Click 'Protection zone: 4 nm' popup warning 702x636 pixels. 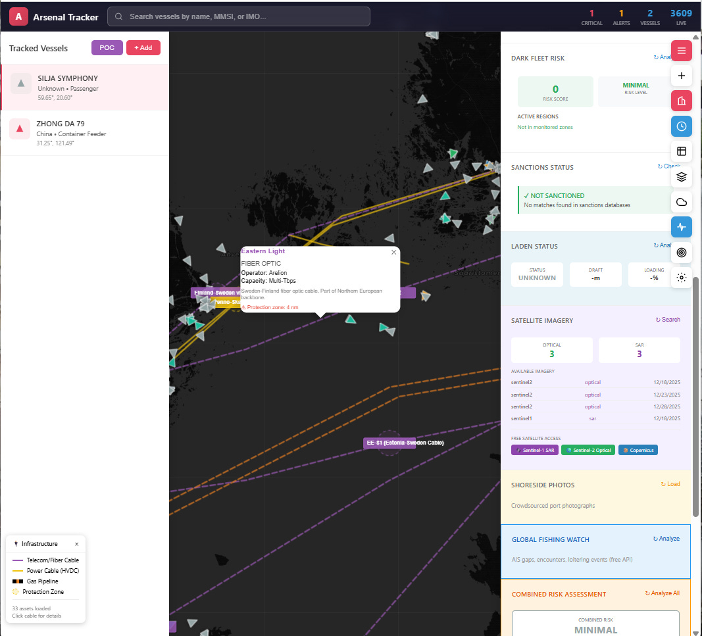pyautogui.click(x=270, y=308)
